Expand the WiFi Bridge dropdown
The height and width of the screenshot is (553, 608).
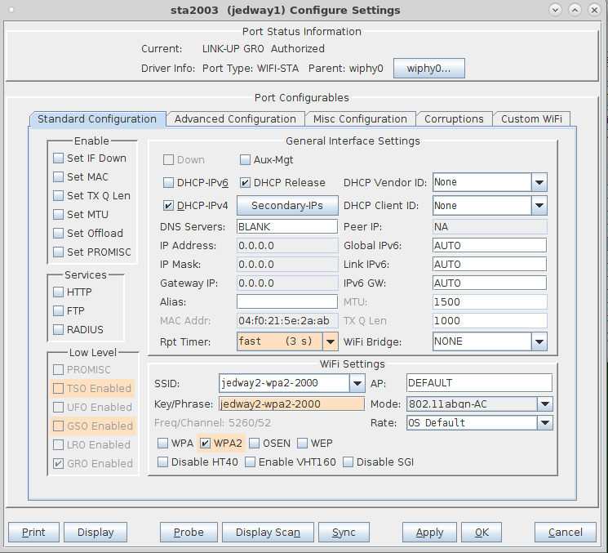(x=539, y=341)
